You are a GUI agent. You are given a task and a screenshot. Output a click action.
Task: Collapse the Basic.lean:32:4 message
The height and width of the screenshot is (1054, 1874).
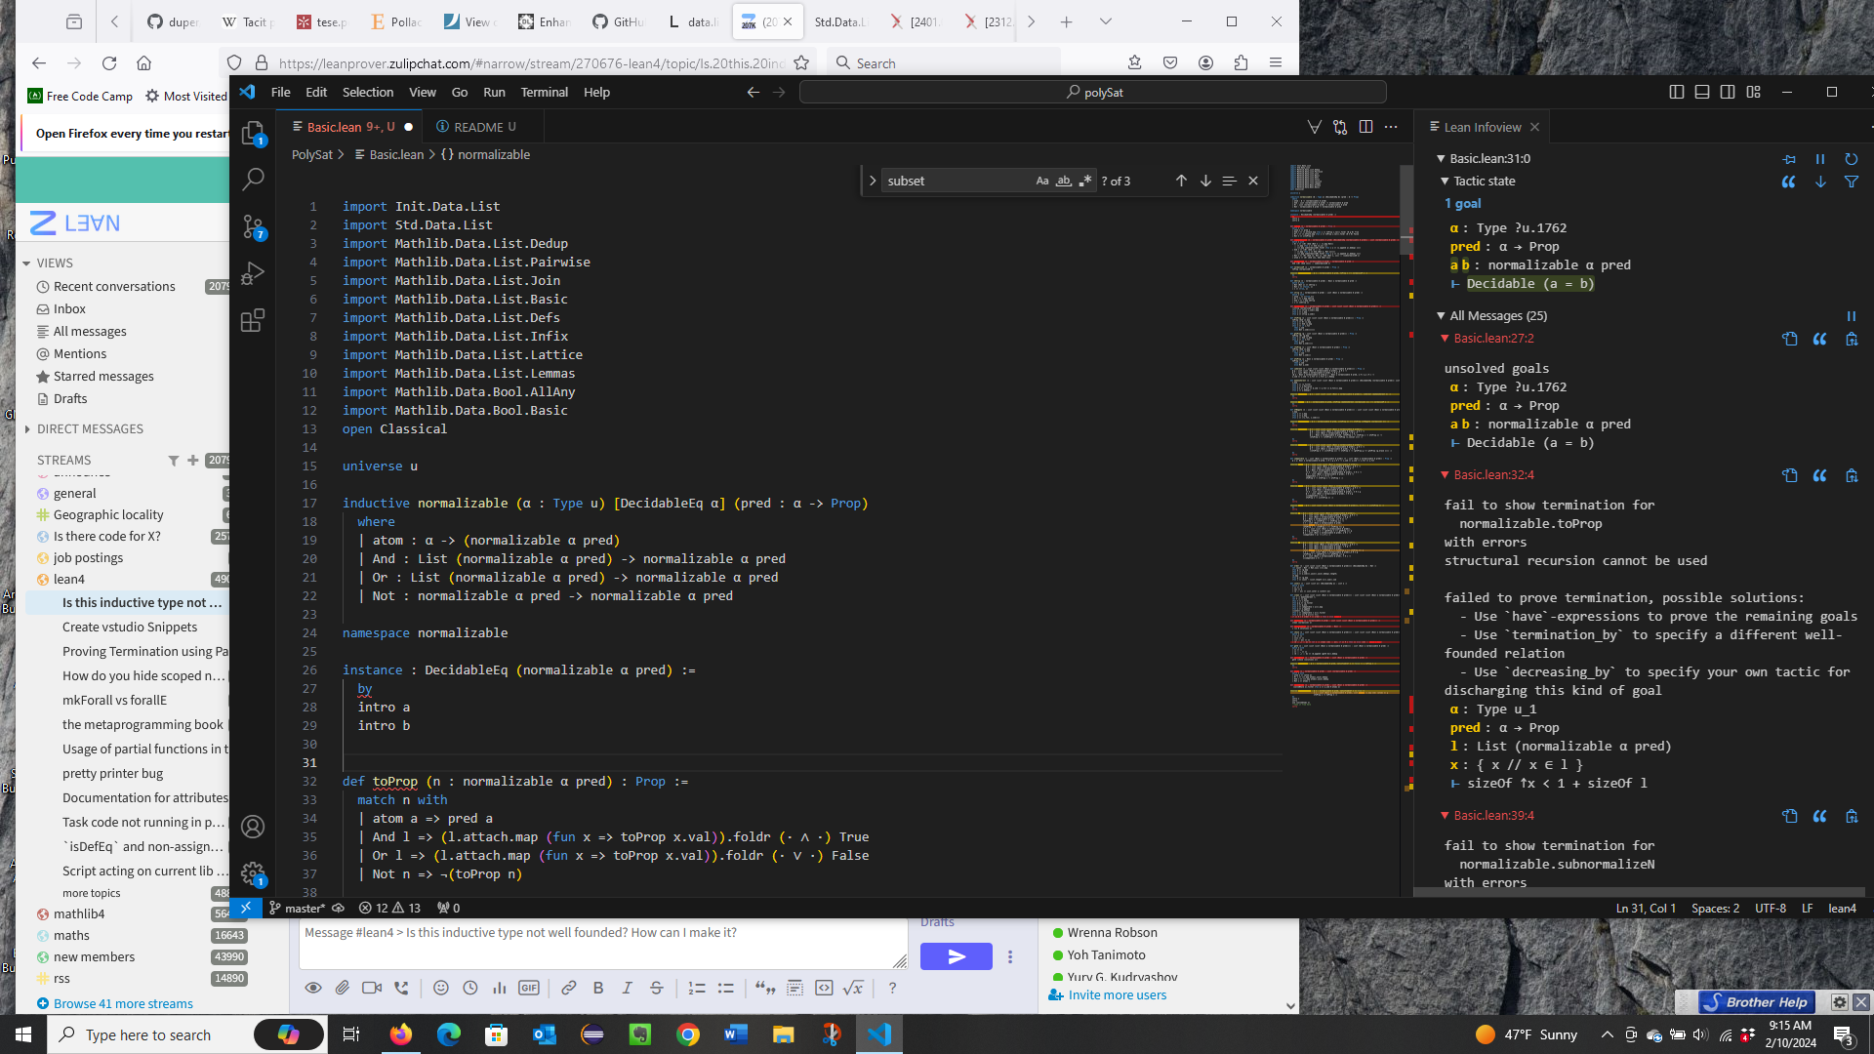coord(1446,475)
